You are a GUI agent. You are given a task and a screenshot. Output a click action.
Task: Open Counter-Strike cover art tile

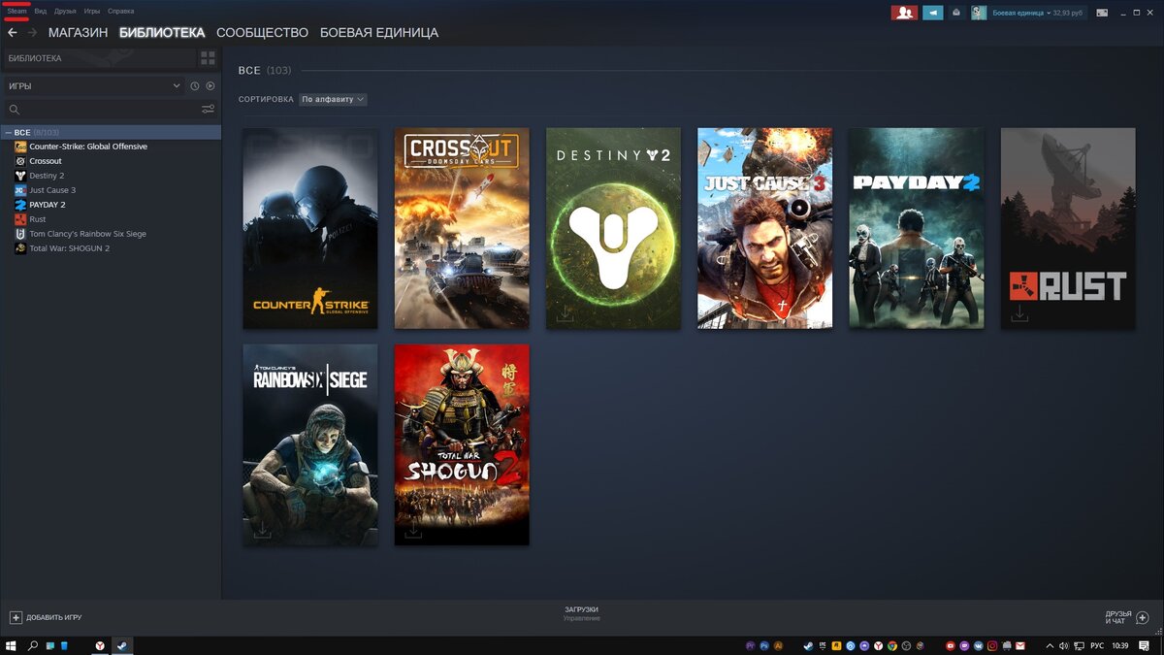(x=310, y=228)
